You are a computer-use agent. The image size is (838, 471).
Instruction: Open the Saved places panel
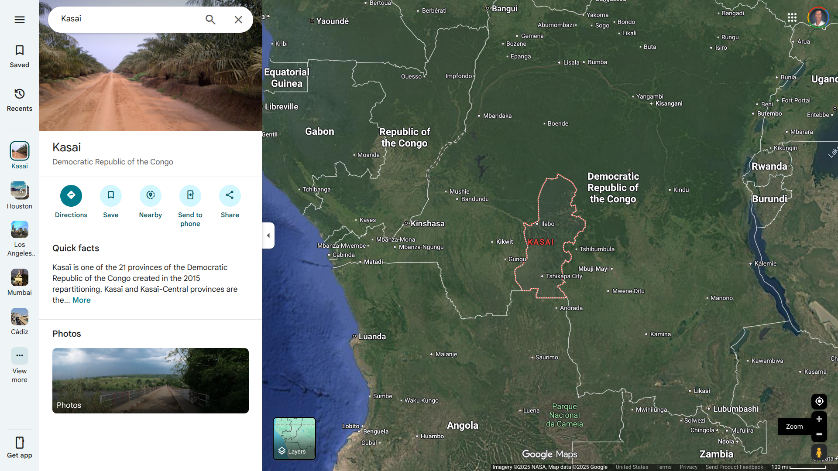click(x=19, y=56)
